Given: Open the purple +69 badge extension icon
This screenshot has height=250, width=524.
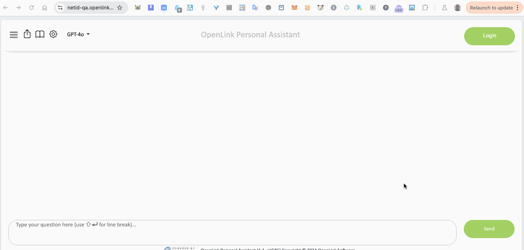Looking at the screenshot, I should click(x=399, y=8).
